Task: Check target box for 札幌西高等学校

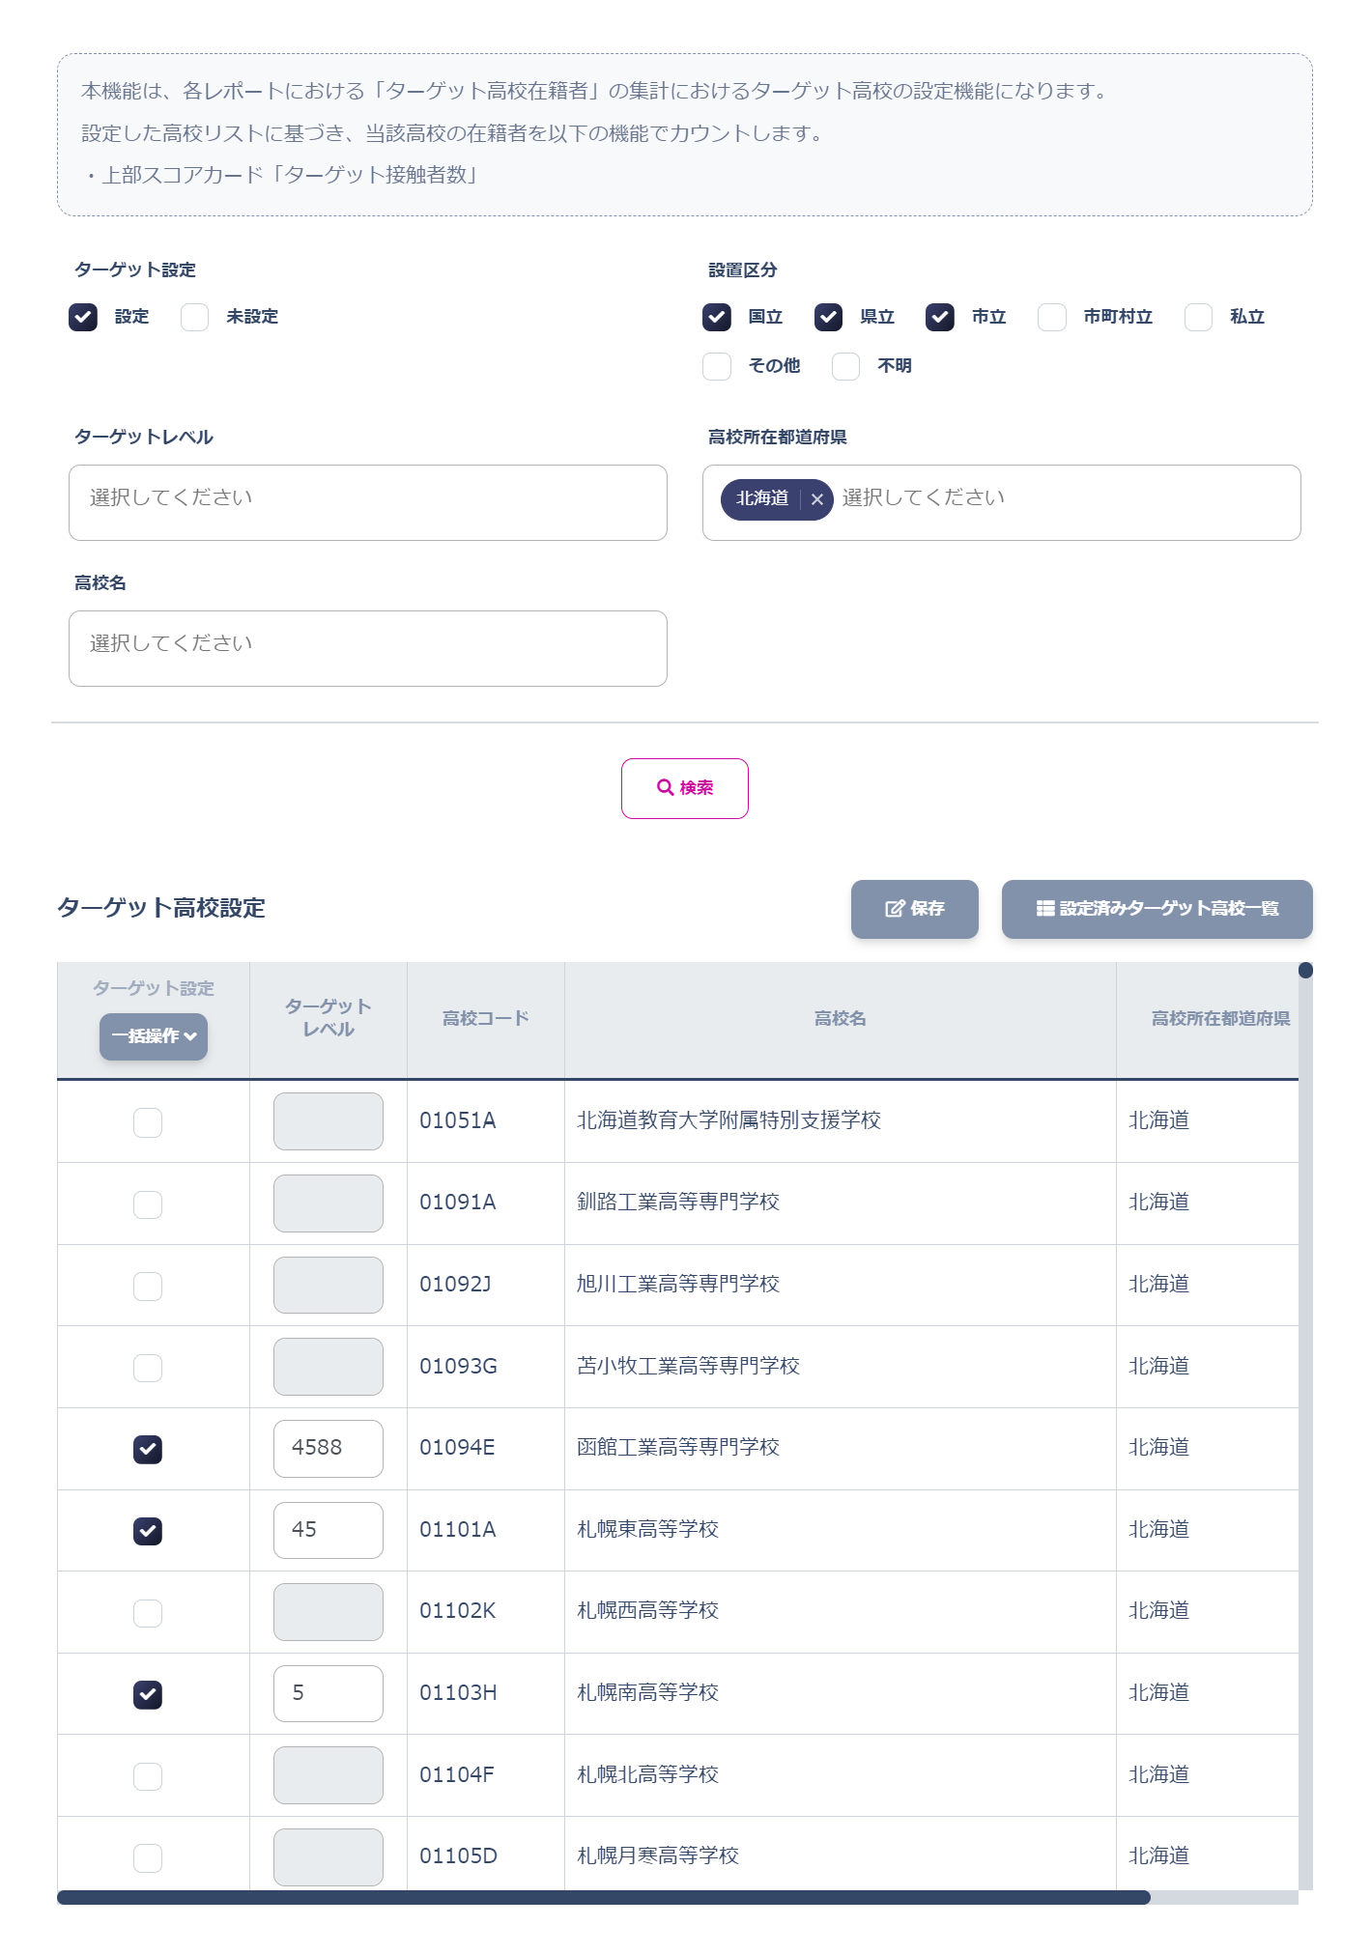Action: [148, 1613]
